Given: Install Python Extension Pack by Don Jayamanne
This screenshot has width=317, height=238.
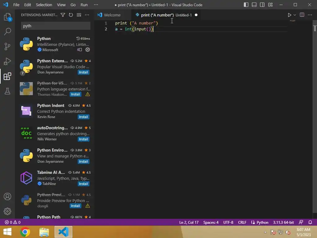Looking at the screenshot, I should pyautogui.click(x=84, y=72).
